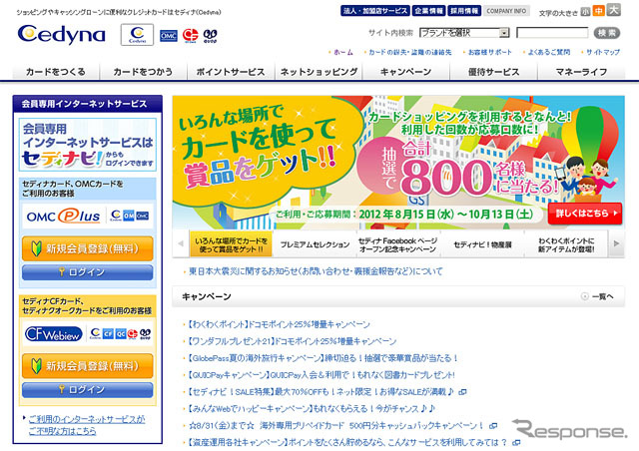Select the boxed Cedyna brand icon
Image resolution: width=639 pixels, height=451 pixels.
tap(137, 35)
